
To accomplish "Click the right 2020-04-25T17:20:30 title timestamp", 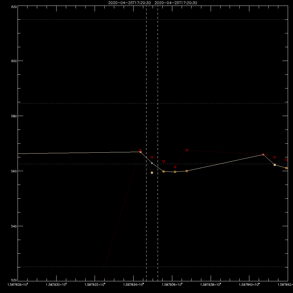I will [176, 3].
